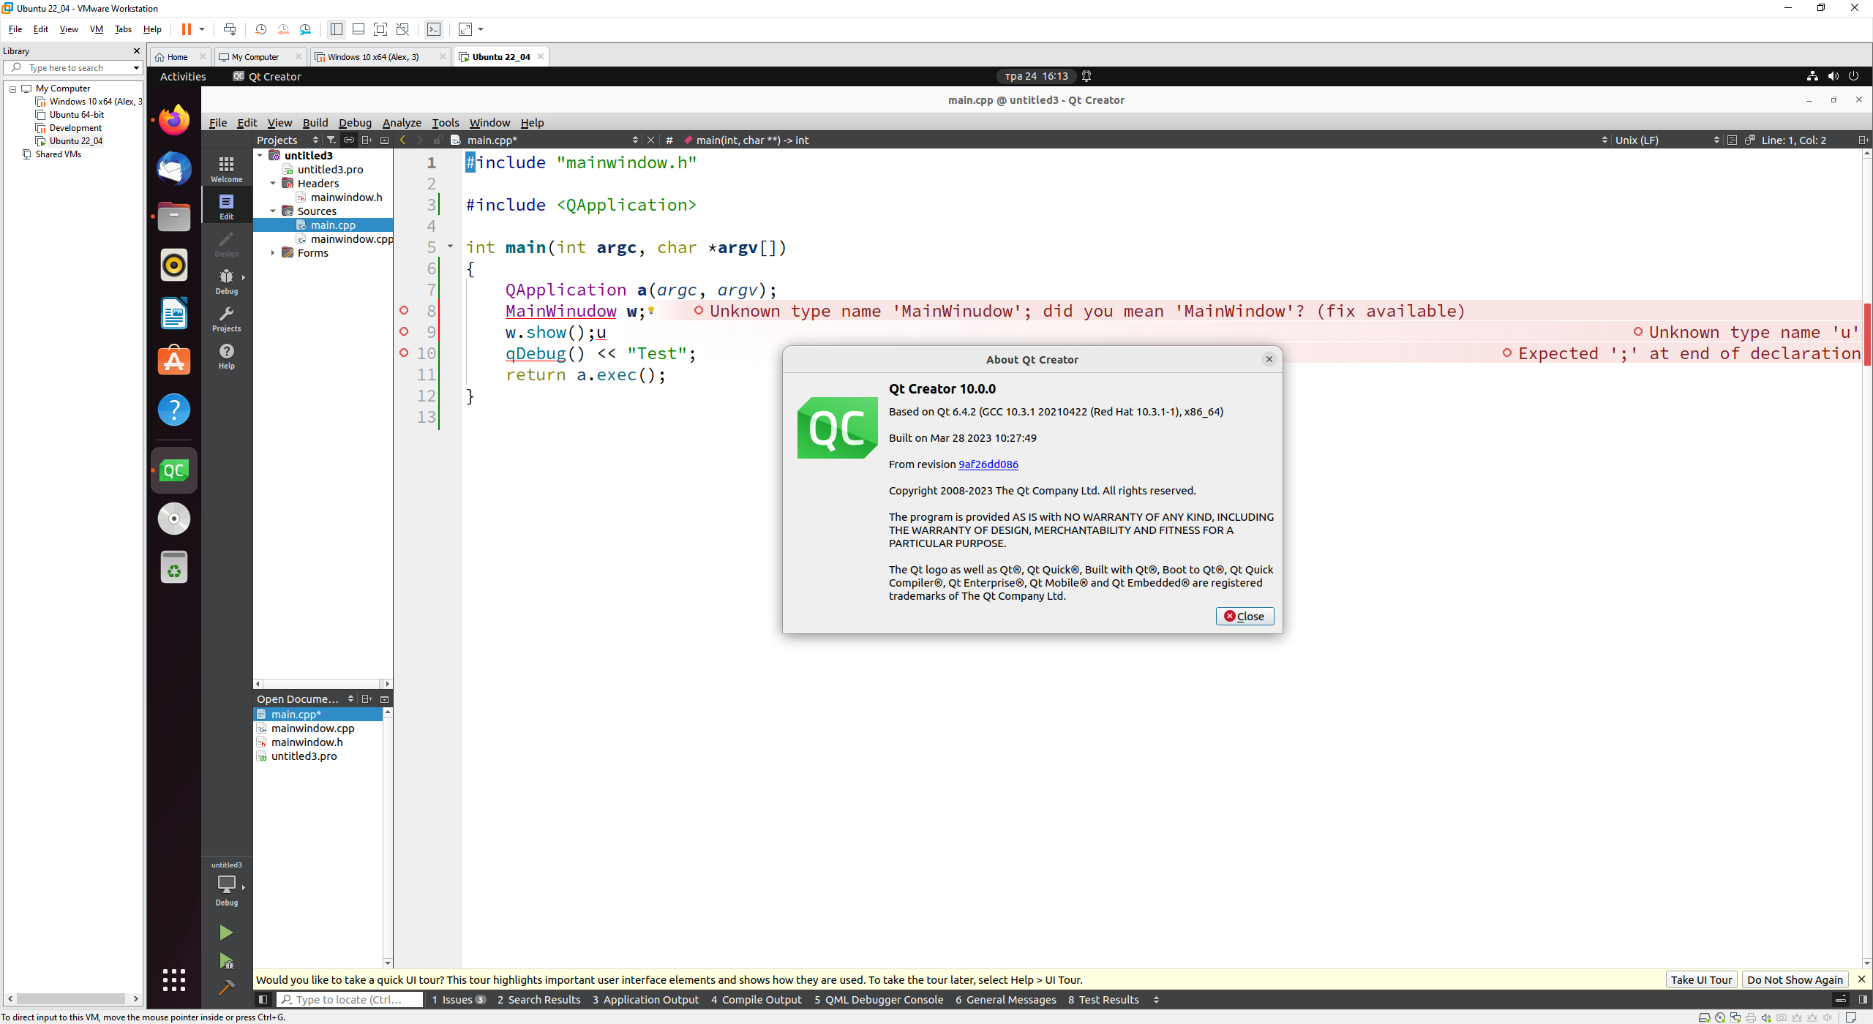Open the Build menu
1873x1024 pixels.
point(315,123)
